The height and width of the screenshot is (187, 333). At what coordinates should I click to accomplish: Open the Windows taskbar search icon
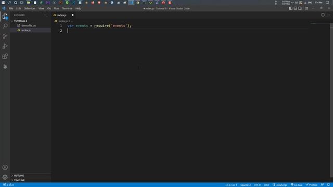tap(9, 3)
